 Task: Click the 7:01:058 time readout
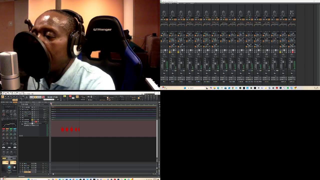pyautogui.click(x=24, y=104)
